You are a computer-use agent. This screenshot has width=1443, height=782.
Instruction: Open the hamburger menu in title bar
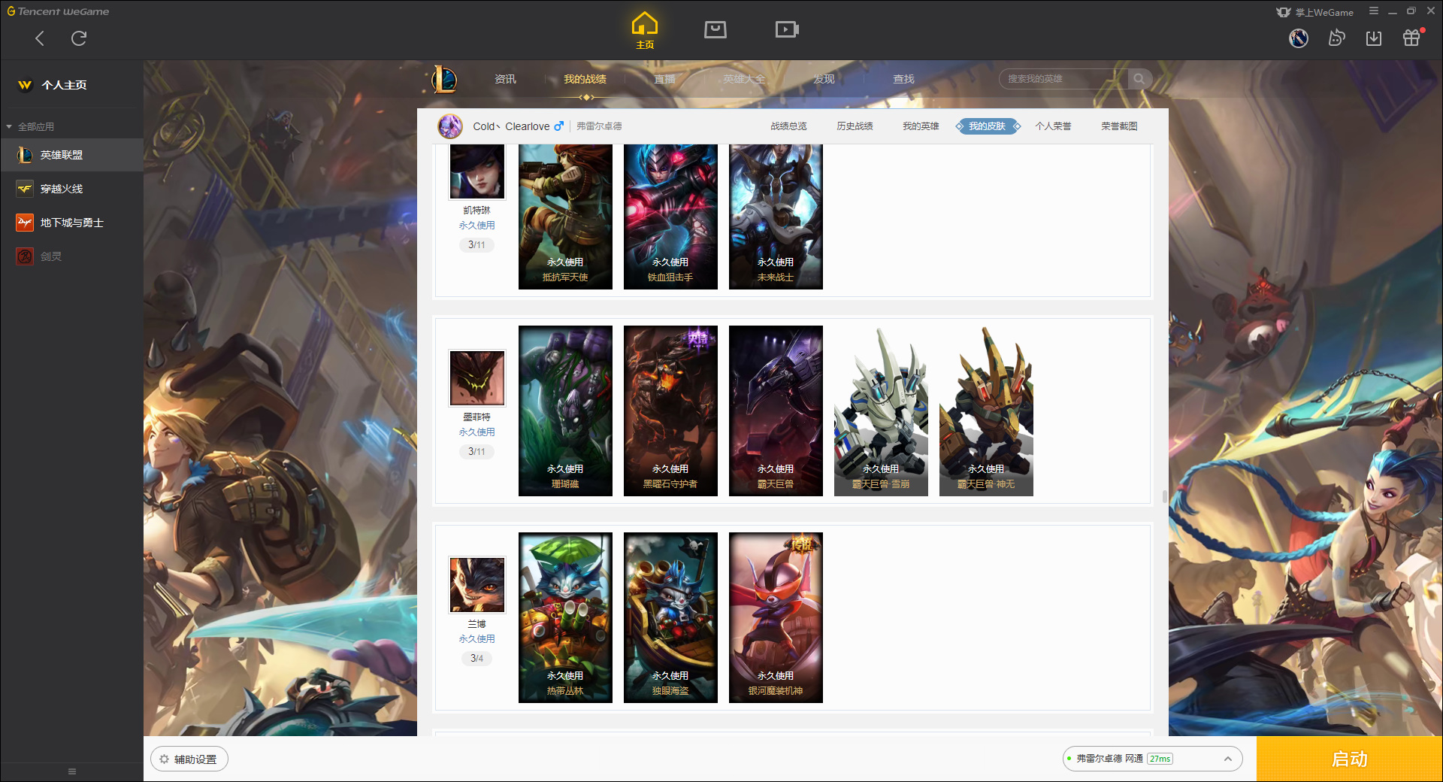[1374, 11]
